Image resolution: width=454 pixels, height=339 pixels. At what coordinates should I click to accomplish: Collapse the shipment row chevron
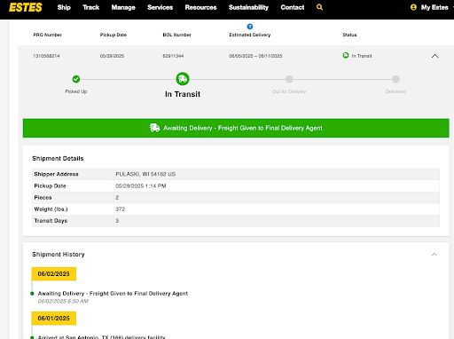(x=434, y=56)
